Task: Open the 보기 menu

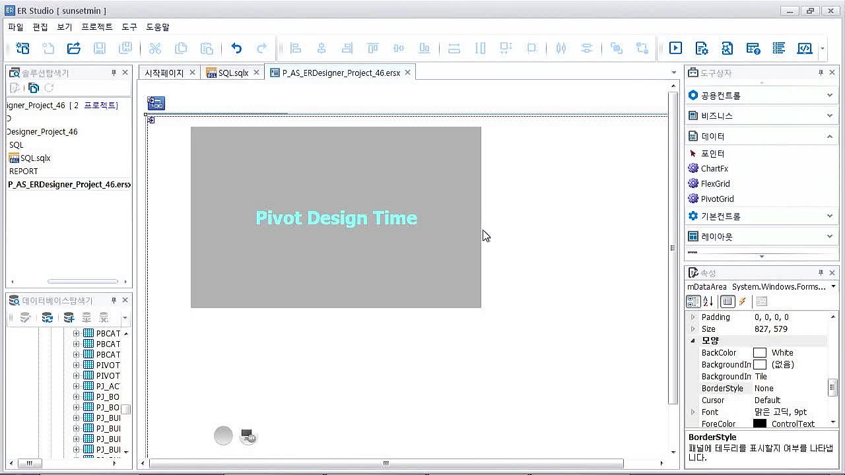Action: [65, 27]
